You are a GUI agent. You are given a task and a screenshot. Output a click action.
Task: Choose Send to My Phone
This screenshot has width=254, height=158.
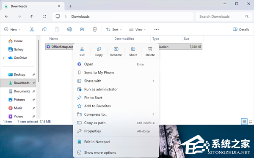(x=116, y=73)
